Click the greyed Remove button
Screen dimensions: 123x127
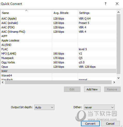click(112, 89)
